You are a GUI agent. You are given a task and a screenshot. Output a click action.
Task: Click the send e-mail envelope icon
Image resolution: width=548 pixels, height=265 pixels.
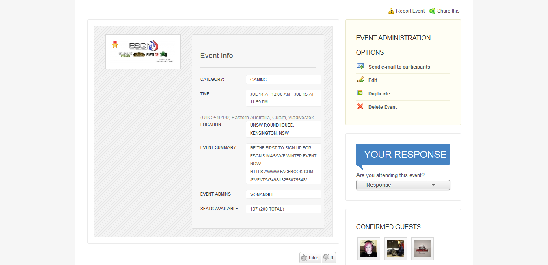click(x=360, y=66)
